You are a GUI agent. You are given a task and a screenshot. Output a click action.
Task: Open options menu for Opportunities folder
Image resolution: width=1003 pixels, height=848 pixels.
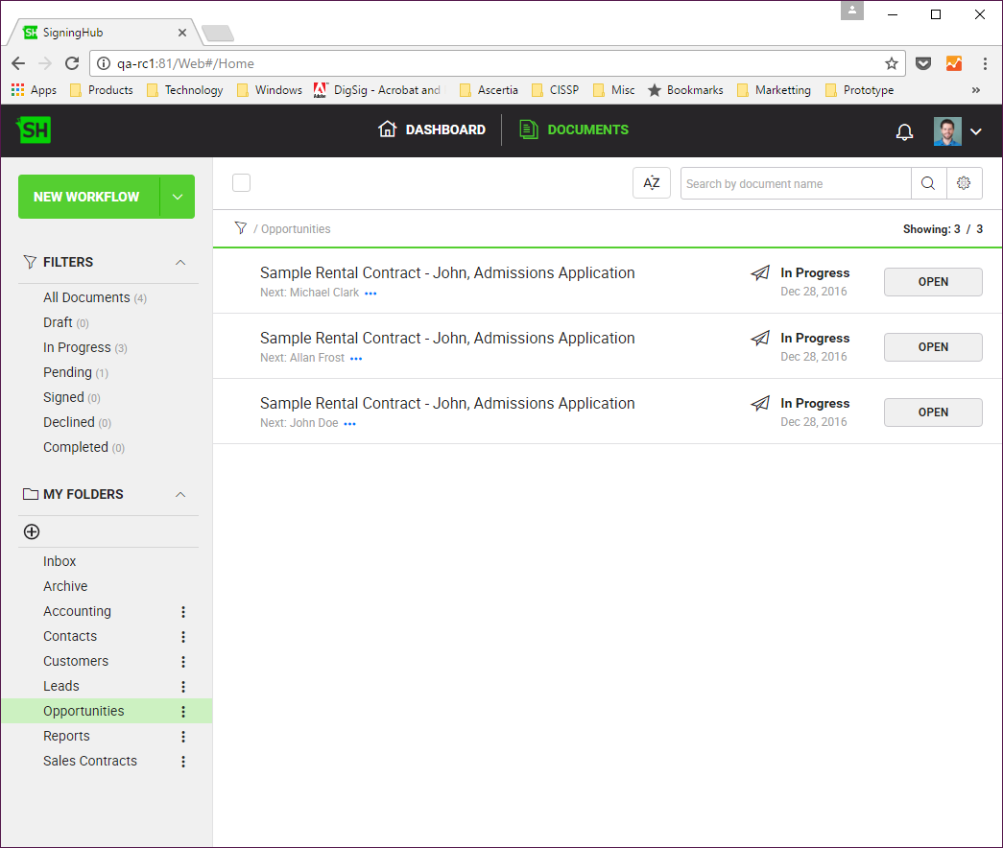(183, 712)
